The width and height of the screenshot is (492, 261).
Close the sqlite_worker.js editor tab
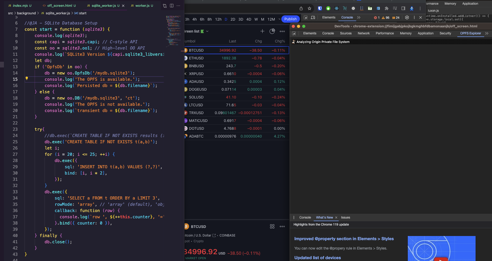123,5
